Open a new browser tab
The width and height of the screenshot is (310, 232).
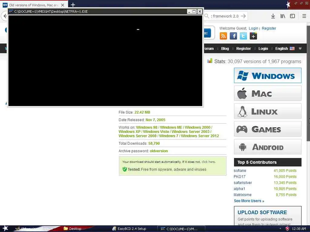[x=73, y=5]
